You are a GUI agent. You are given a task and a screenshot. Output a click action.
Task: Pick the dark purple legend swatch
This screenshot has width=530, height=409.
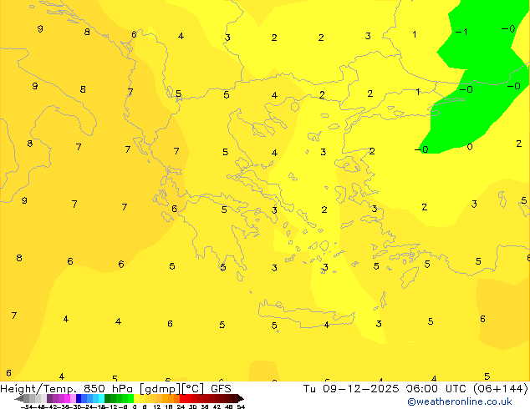(49, 398)
